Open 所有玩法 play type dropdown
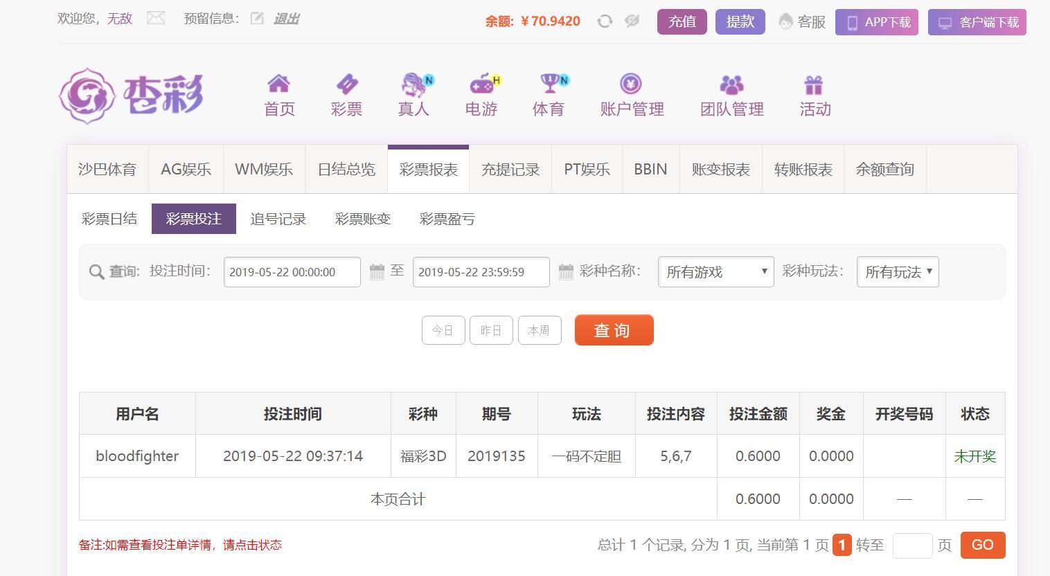This screenshot has width=1050, height=576. 898,272
